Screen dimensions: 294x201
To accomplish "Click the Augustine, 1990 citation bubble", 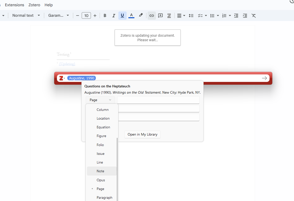I will coord(82,78).
